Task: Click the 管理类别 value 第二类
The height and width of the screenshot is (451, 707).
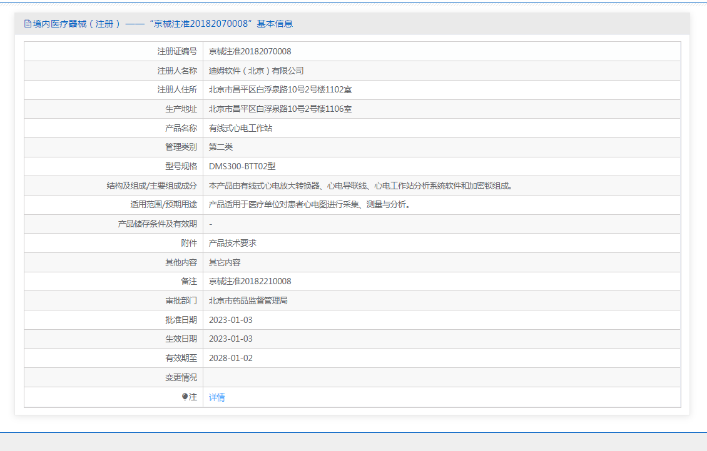Action: pos(221,147)
